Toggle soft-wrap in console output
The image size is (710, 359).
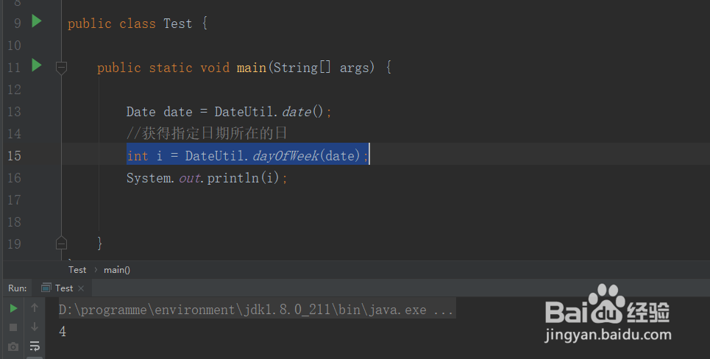coord(35,346)
